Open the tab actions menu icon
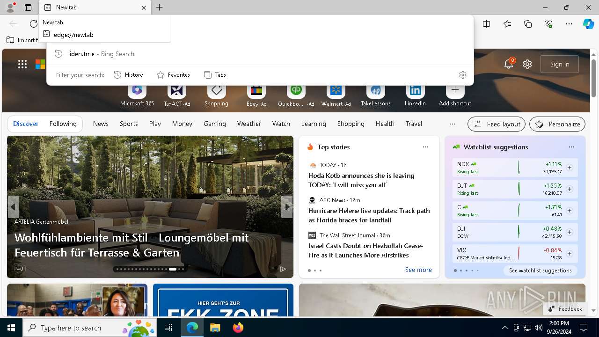The height and width of the screenshot is (337, 599). [28, 7]
